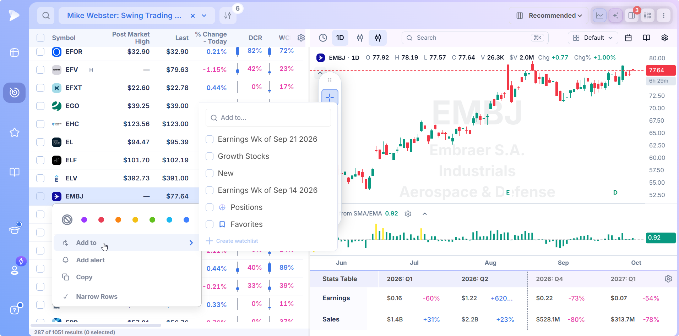Open SMA/EMA indicator settings gear
The image size is (679, 336).
pyautogui.click(x=408, y=214)
